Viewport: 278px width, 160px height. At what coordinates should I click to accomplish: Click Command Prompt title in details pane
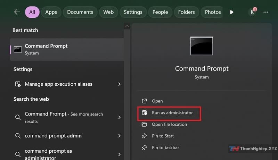coord(202,69)
